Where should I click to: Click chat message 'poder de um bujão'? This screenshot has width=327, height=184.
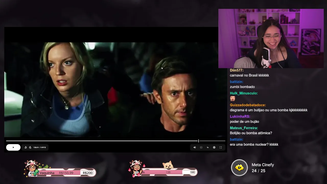tap(244, 122)
